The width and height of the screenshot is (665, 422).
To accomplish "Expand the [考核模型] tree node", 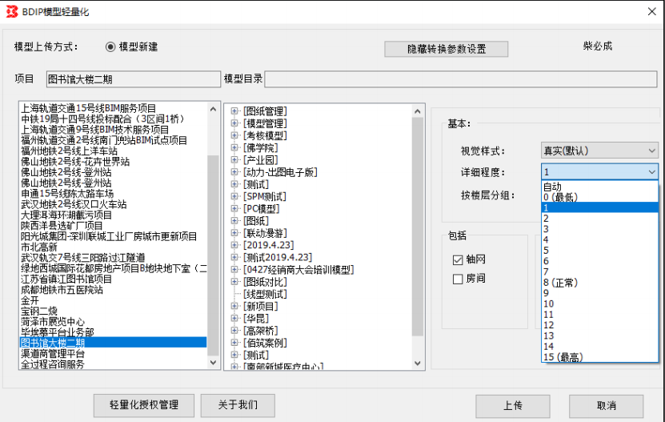I will tap(234, 135).
